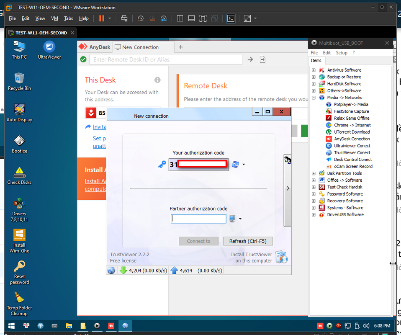Click AnyDesk connect arrow icon
The width and height of the screenshot is (401, 335).
[250, 59]
